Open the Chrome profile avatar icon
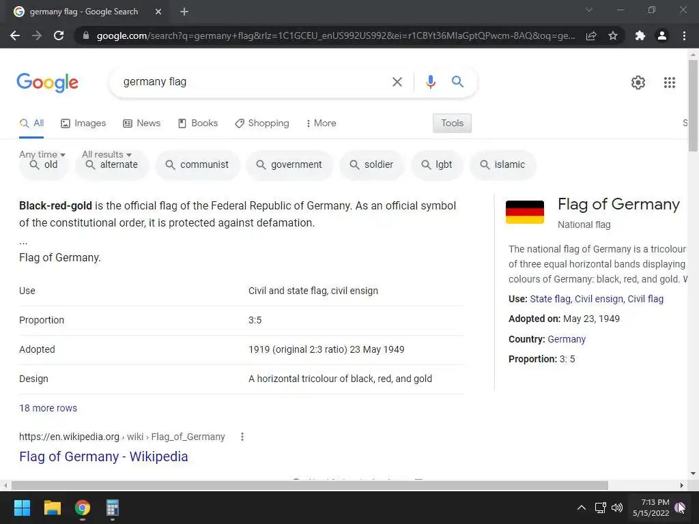The width and height of the screenshot is (699, 524). pos(662,35)
